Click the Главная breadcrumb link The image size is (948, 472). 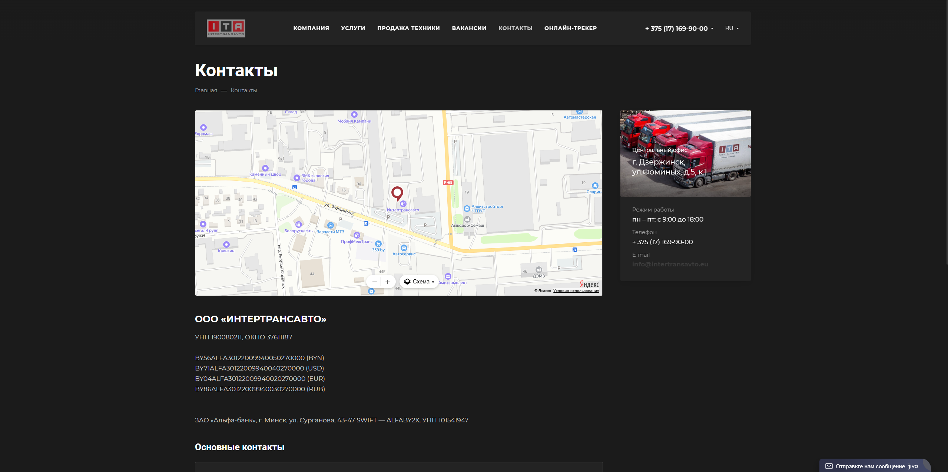pyautogui.click(x=206, y=90)
